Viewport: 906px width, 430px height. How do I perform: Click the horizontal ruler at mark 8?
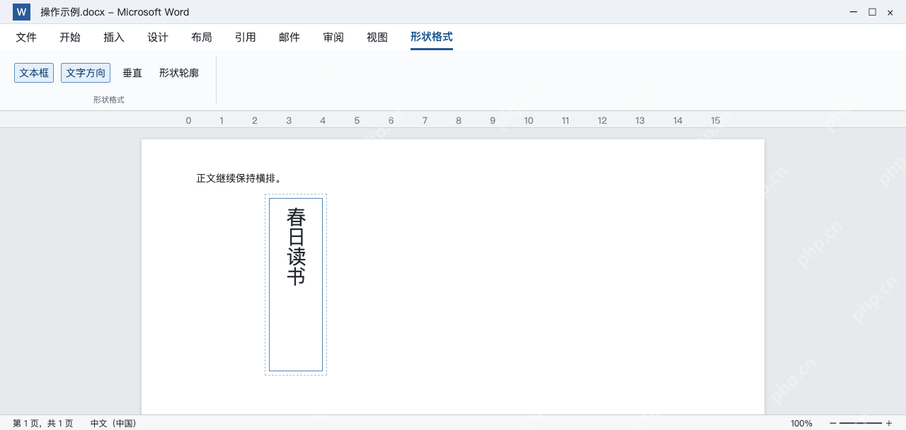(x=459, y=120)
